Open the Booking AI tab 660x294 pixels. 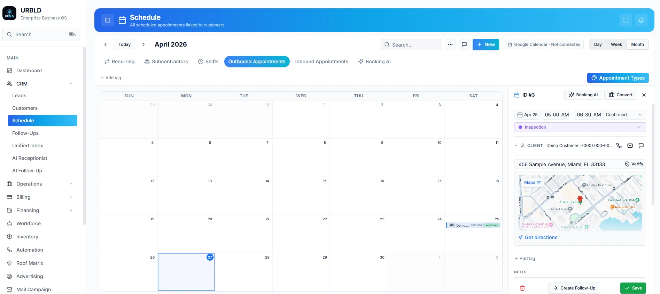[x=374, y=62]
